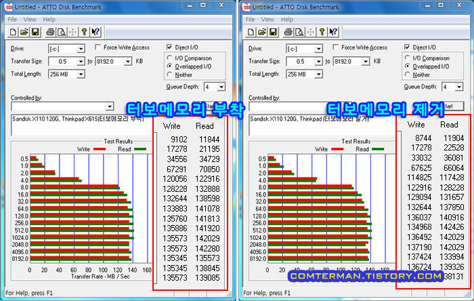
Task: Open Total Length dropdown in right window
Action: point(318,75)
